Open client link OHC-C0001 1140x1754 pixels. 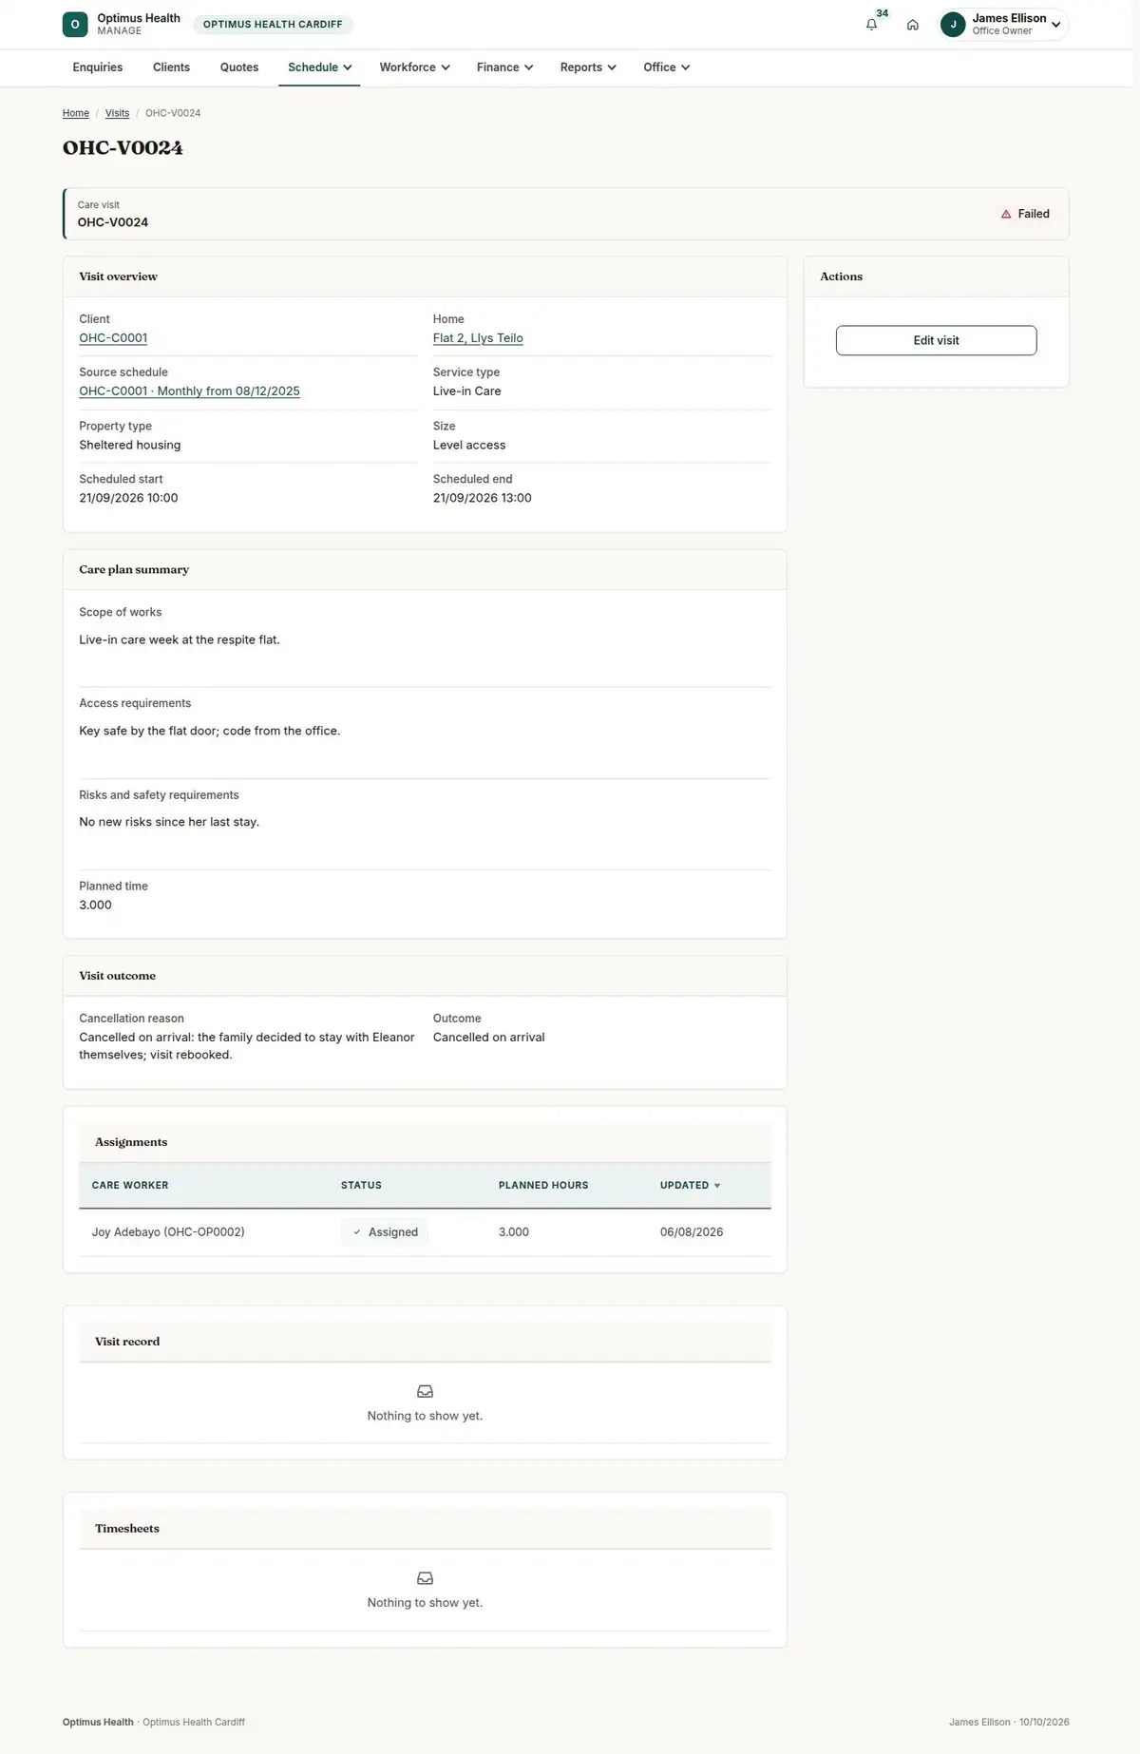[113, 338]
